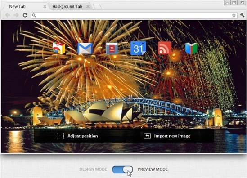The width and height of the screenshot is (247, 178).
Task: Click the browser back arrow
Action: [8, 15]
